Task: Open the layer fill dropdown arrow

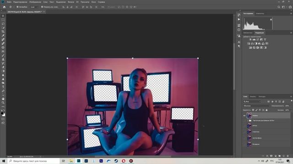Action: coord(291,110)
